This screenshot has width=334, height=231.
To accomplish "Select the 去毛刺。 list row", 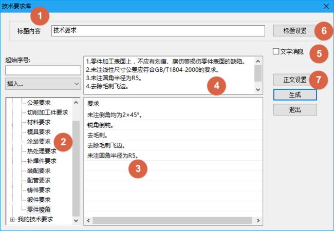I will tap(173, 136).
